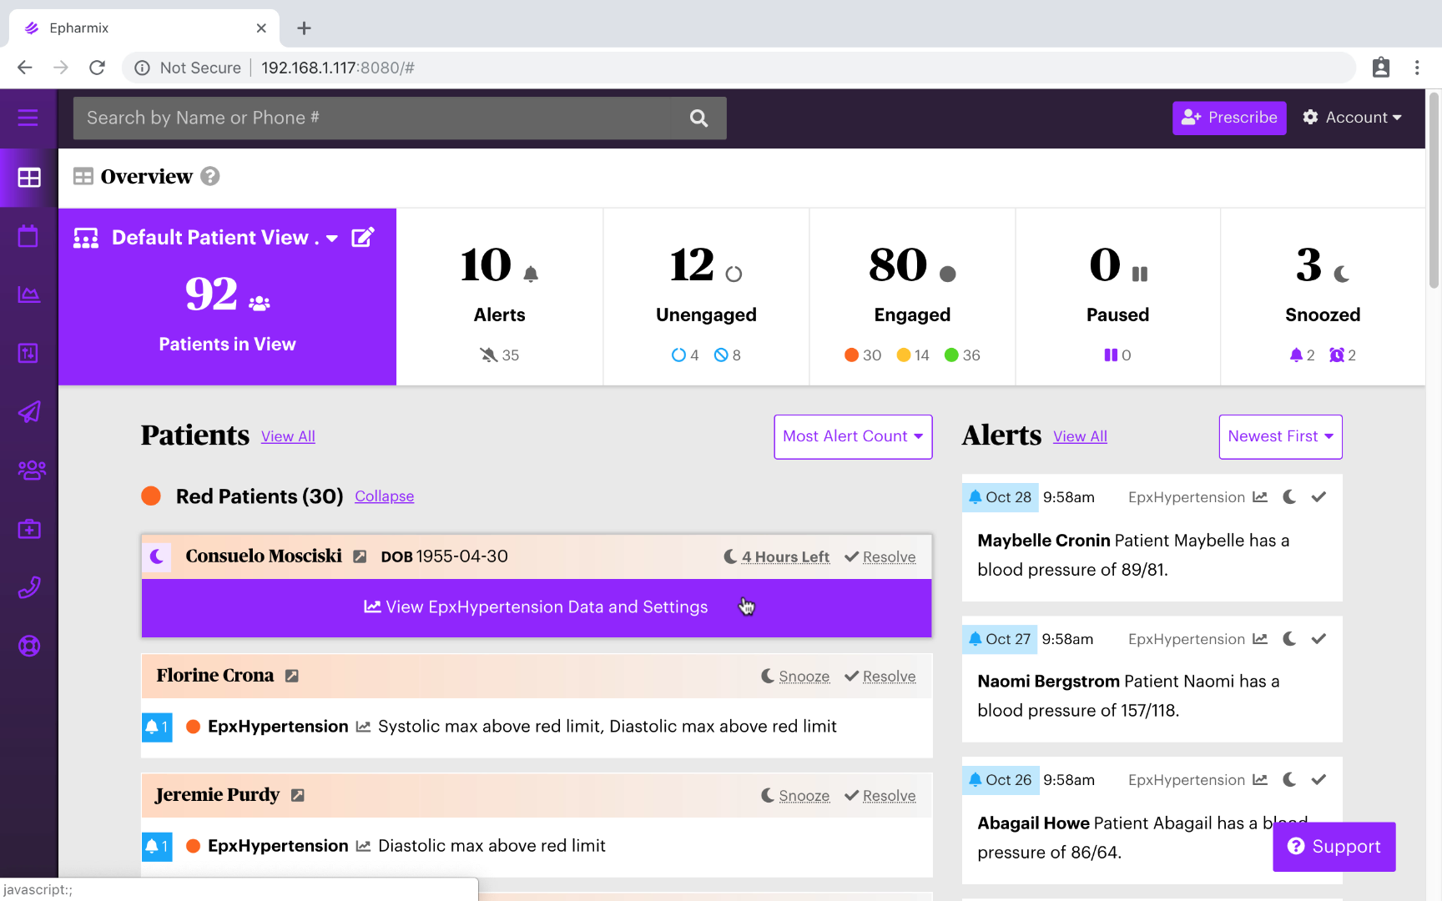Open the Account dropdown menu
This screenshot has height=901, width=1442.
click(x=1352, y=118)
